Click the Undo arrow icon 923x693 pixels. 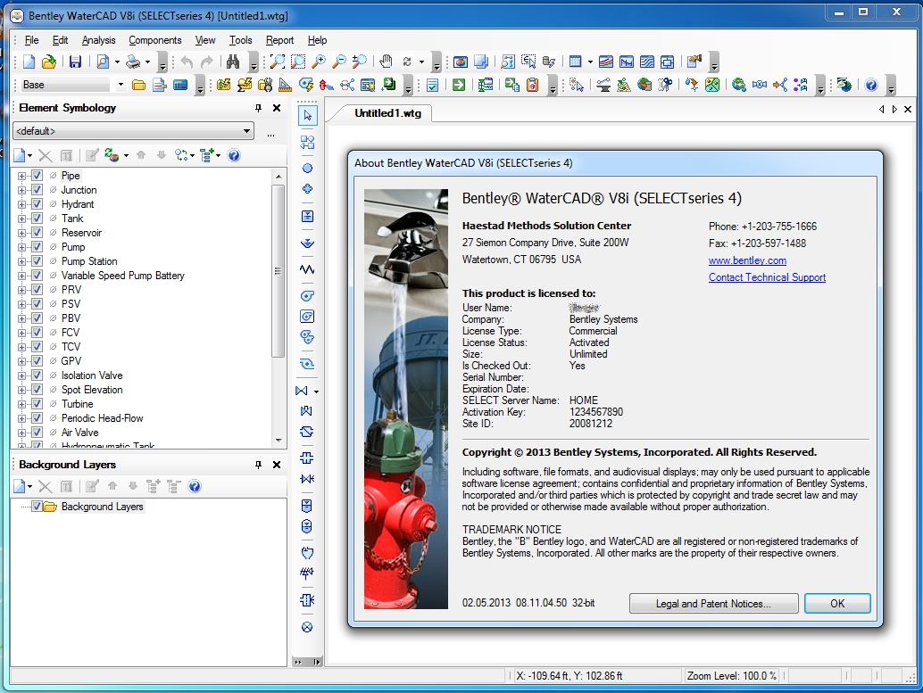(x=187, y=62)
